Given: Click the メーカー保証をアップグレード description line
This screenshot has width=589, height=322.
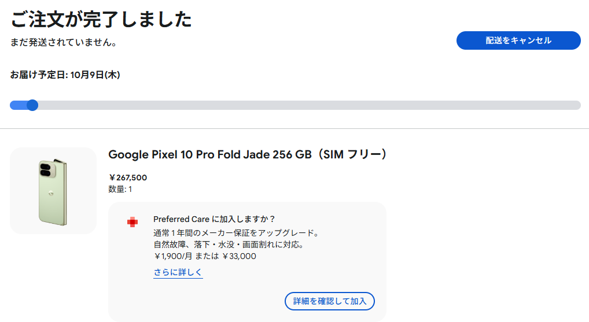Looking at the screenshot, I should tap(236, 233).
